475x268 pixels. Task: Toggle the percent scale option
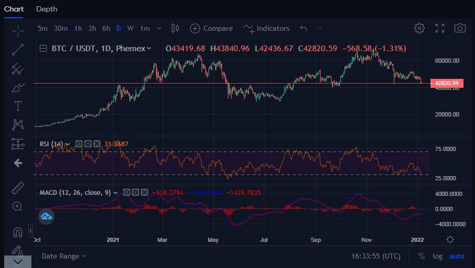[422, 256]
